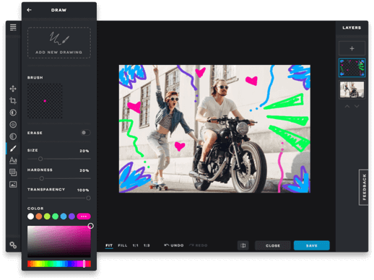374x280 pixels.
Task: Expand more colors via pink ellipsis swatch
Action: click(x=84, y=216)
